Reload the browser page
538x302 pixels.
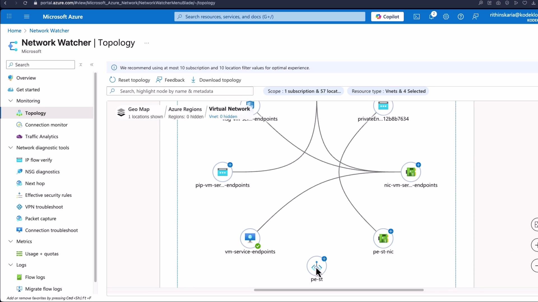25,3
